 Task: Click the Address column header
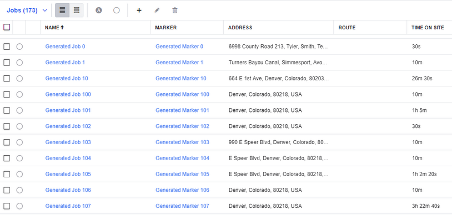pyautogui.click(x=240, y=28)
